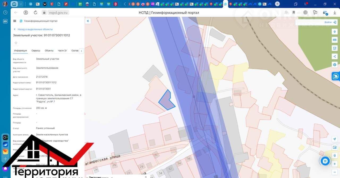Open the chat assistant bubble
Image resolution: width=340 pixels, height=178 pixels.
click(x=325, y=161)
